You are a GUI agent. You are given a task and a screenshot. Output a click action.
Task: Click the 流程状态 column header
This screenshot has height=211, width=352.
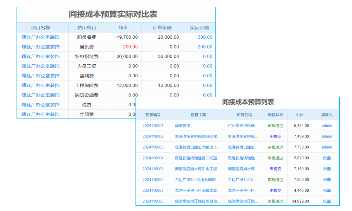275,114
